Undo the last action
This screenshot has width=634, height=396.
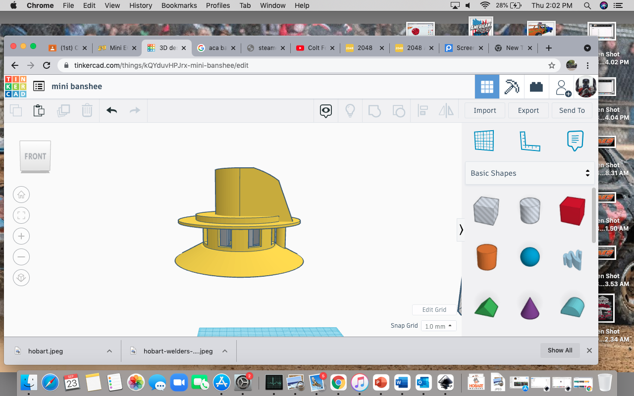coord(111,110)
